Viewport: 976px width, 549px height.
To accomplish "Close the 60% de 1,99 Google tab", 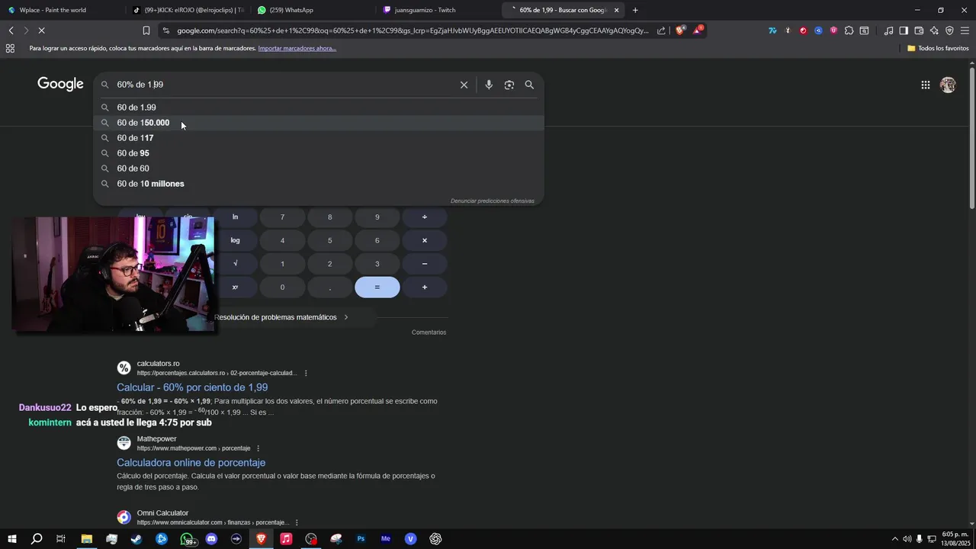I will (x=616, y=10).
